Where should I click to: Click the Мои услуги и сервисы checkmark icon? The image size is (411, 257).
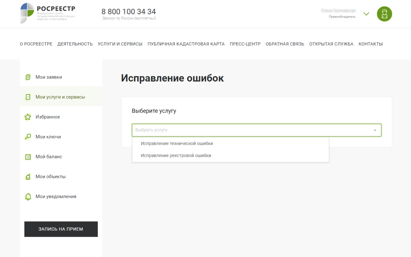(28, 97)
